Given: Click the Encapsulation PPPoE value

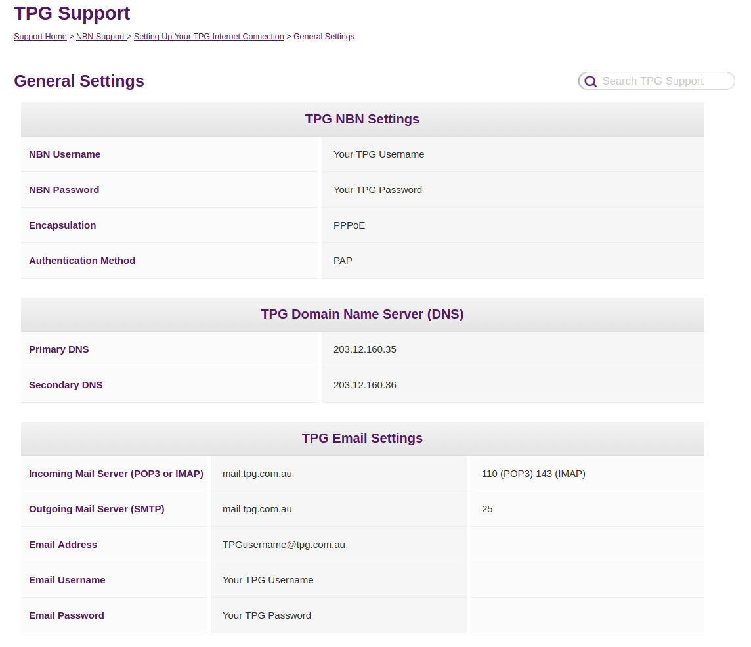Looking at the screenshot, I should [349, 225].
